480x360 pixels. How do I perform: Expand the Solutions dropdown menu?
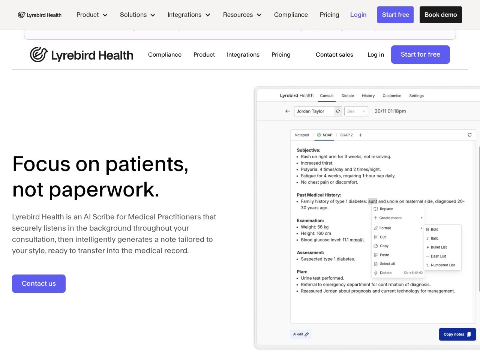pos(138,15)
